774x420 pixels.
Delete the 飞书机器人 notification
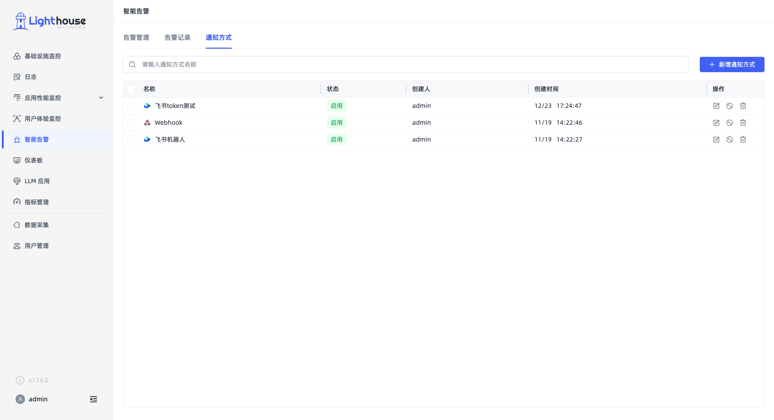pyautogui.click(x=743, y=139)
